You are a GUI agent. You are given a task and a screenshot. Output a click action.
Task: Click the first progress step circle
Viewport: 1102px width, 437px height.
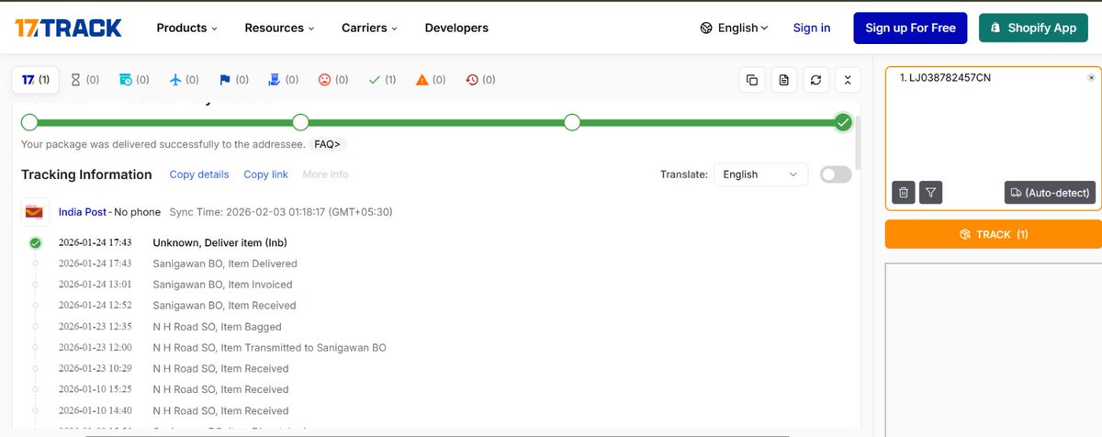(x=29, y=122)
